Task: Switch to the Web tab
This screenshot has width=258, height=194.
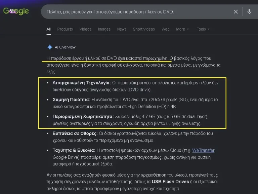Action: (165, 29)
